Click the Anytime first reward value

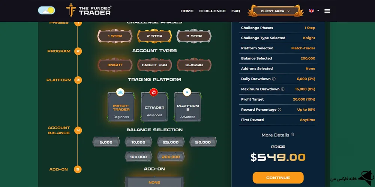pyautogui.click(x=307, y=120)
